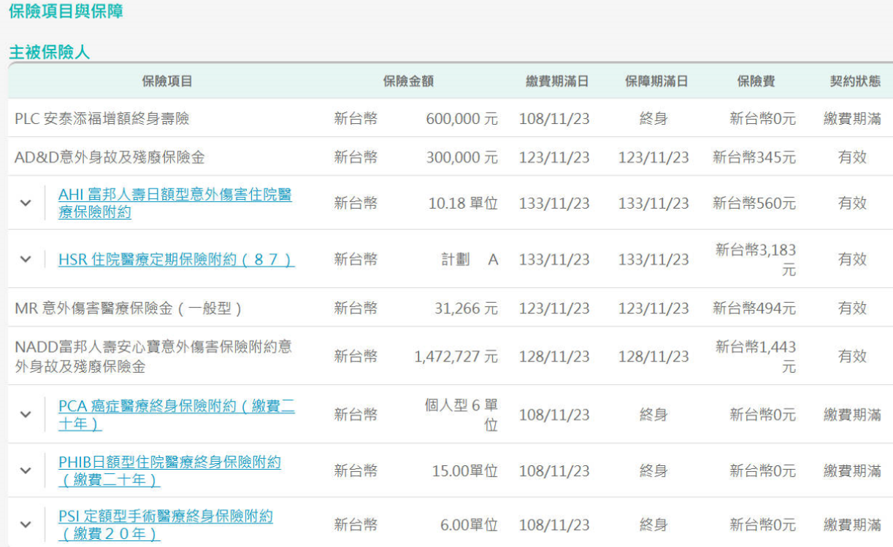Select the 繳費期滿日 column header
893x547 pixels.
[x=557, y=81]
